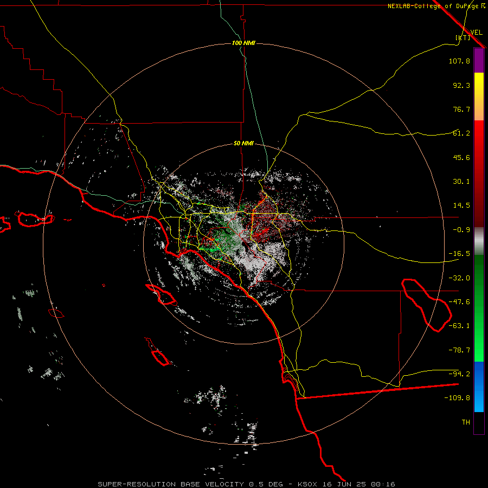Click the -78.7 velocity scale value
This screenshot has height=488, width=488.
(x=459, y=350)
